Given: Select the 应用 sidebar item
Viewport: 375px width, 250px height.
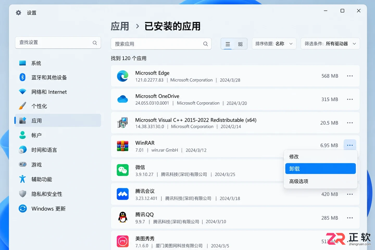Looking at the screenshot, I should pos(58,121).
